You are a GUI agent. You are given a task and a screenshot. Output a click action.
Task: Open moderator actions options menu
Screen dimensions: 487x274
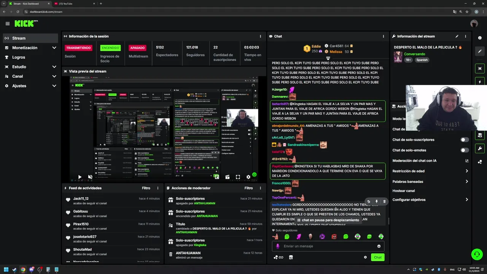[260, 188]
